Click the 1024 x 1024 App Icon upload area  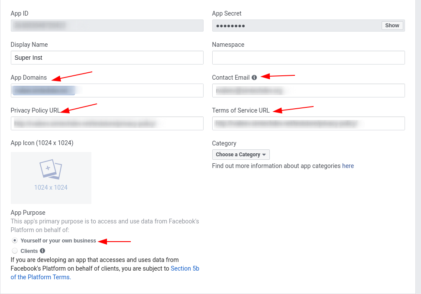pos(51,178)
